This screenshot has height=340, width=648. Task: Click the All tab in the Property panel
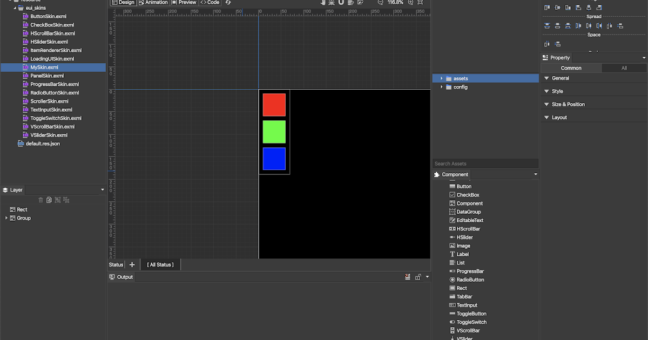tap(624, 68)
